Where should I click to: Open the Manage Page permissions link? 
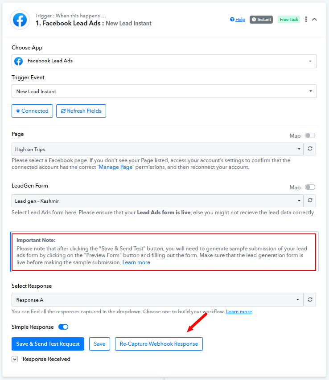click(x=115, y=167)
